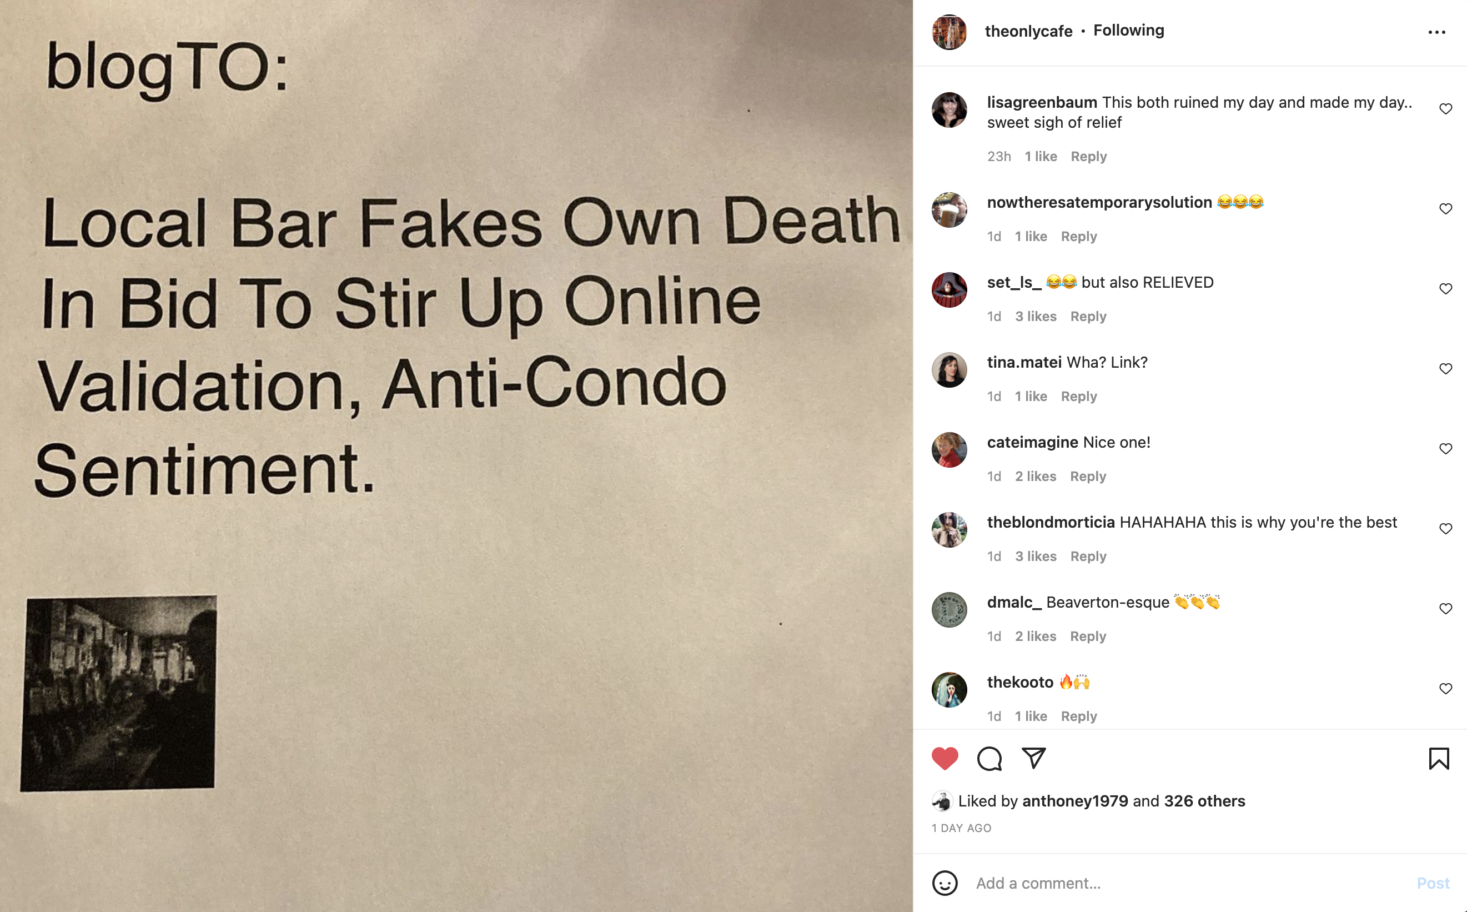
Task: Open emoji picker in comment box
Action: click(x=945, y=883)
